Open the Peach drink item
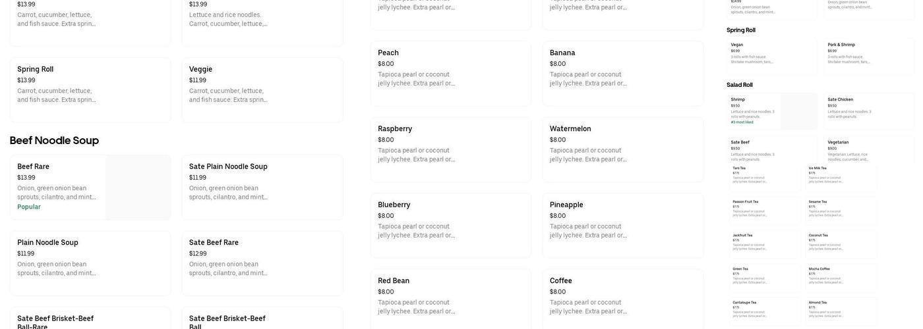 pos(450,73)
